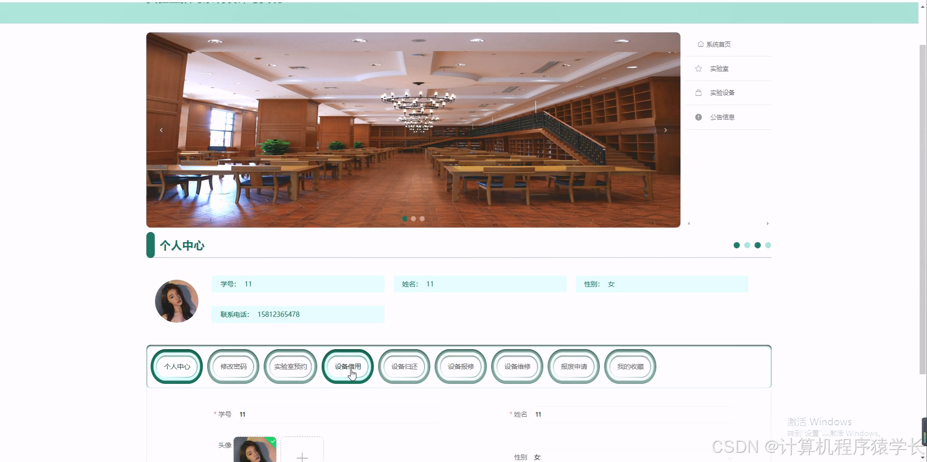Go to next carousel slide arrow
This screenshot has height=462, width=927.
click(665, 130)
